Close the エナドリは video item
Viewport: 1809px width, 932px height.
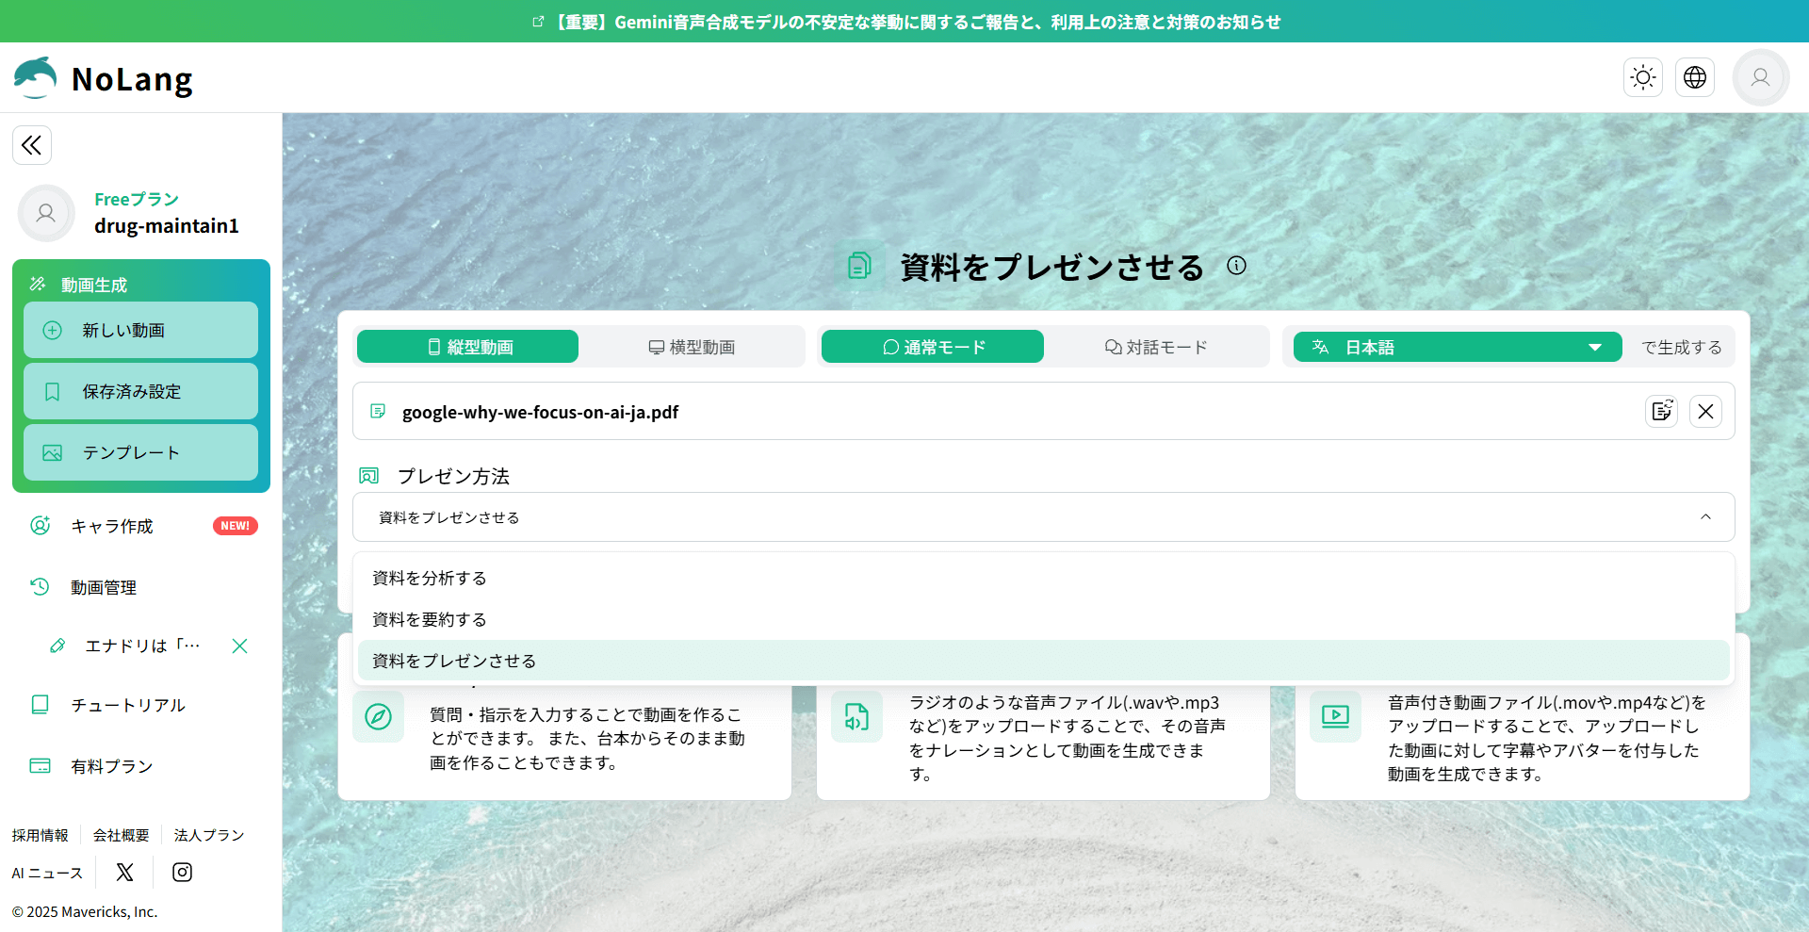click(239, 646)
